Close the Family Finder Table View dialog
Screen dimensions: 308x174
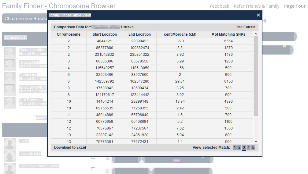tap(258, 15)
